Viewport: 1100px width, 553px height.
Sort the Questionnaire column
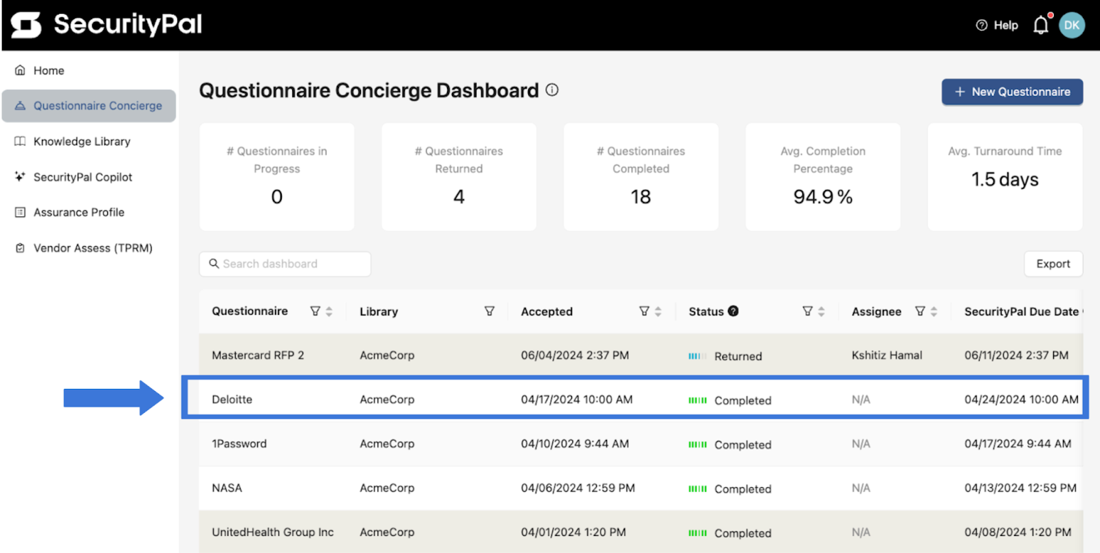329,311
